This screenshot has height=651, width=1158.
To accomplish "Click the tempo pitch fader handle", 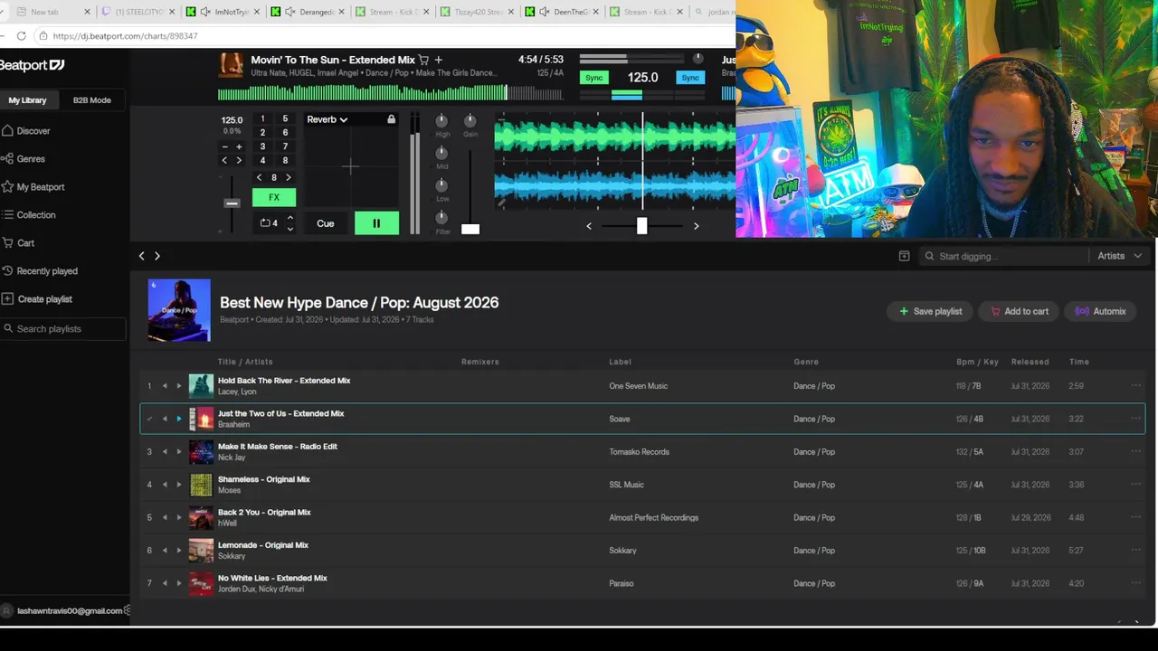I will [232, 203].
